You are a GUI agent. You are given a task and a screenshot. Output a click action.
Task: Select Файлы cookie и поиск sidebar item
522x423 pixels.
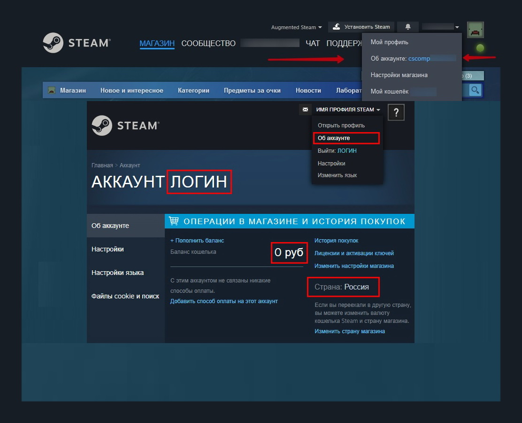(x=126, y=296)
